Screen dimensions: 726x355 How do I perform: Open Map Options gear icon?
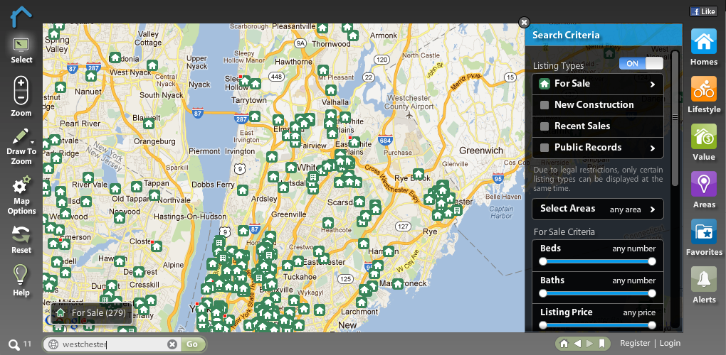(21, 186)
